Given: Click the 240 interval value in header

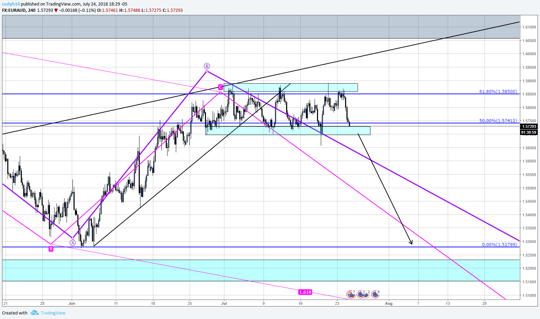Looking at the screenshot, I should 32,10.
